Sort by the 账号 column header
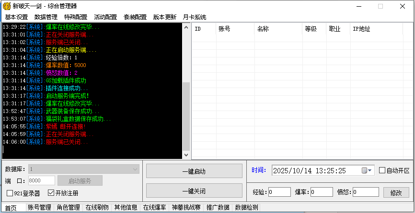This screenshot has width=415, height=213. click(235, 29)
